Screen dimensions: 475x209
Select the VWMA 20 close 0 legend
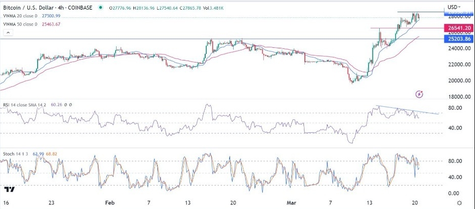click(20, 16)
